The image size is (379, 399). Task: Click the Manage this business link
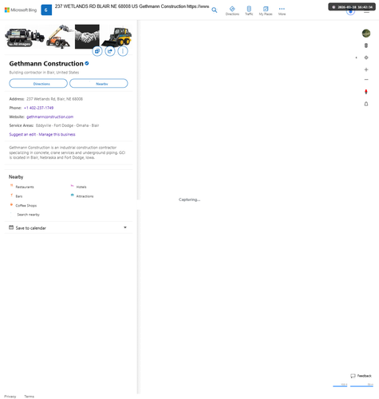click(57, 134)
